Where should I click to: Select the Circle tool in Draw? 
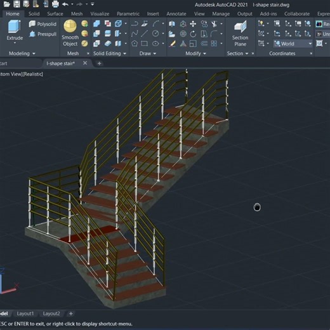pyautogui.click(x=155, y=34)
